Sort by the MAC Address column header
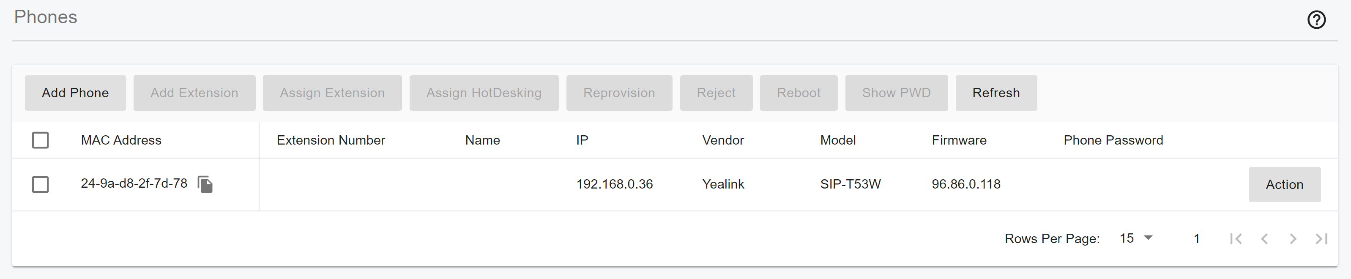The image size is (1351, 279). 121,140
